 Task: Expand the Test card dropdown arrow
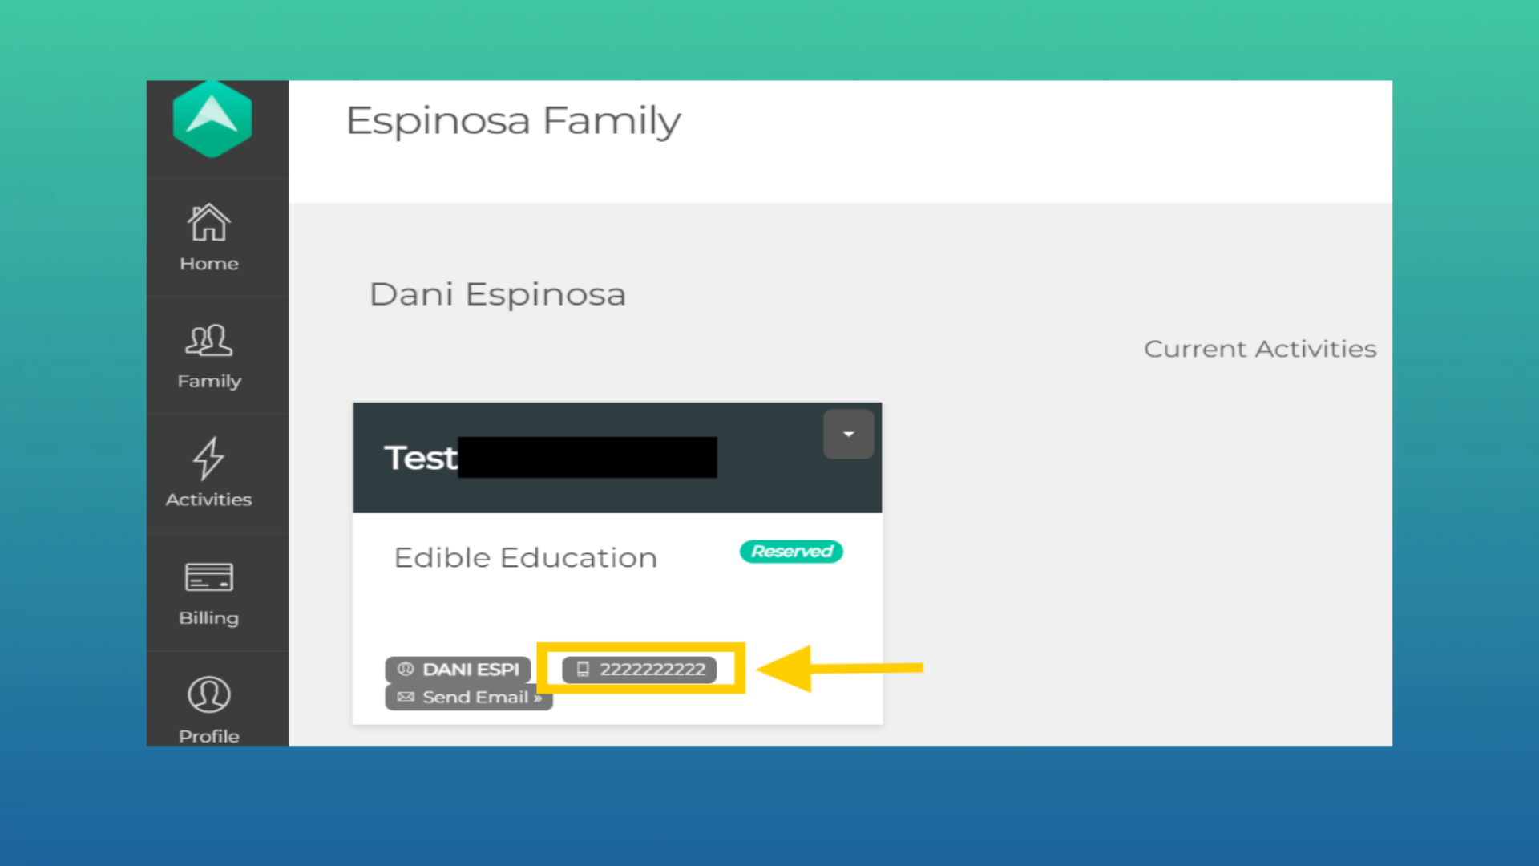tap(848, 435)
